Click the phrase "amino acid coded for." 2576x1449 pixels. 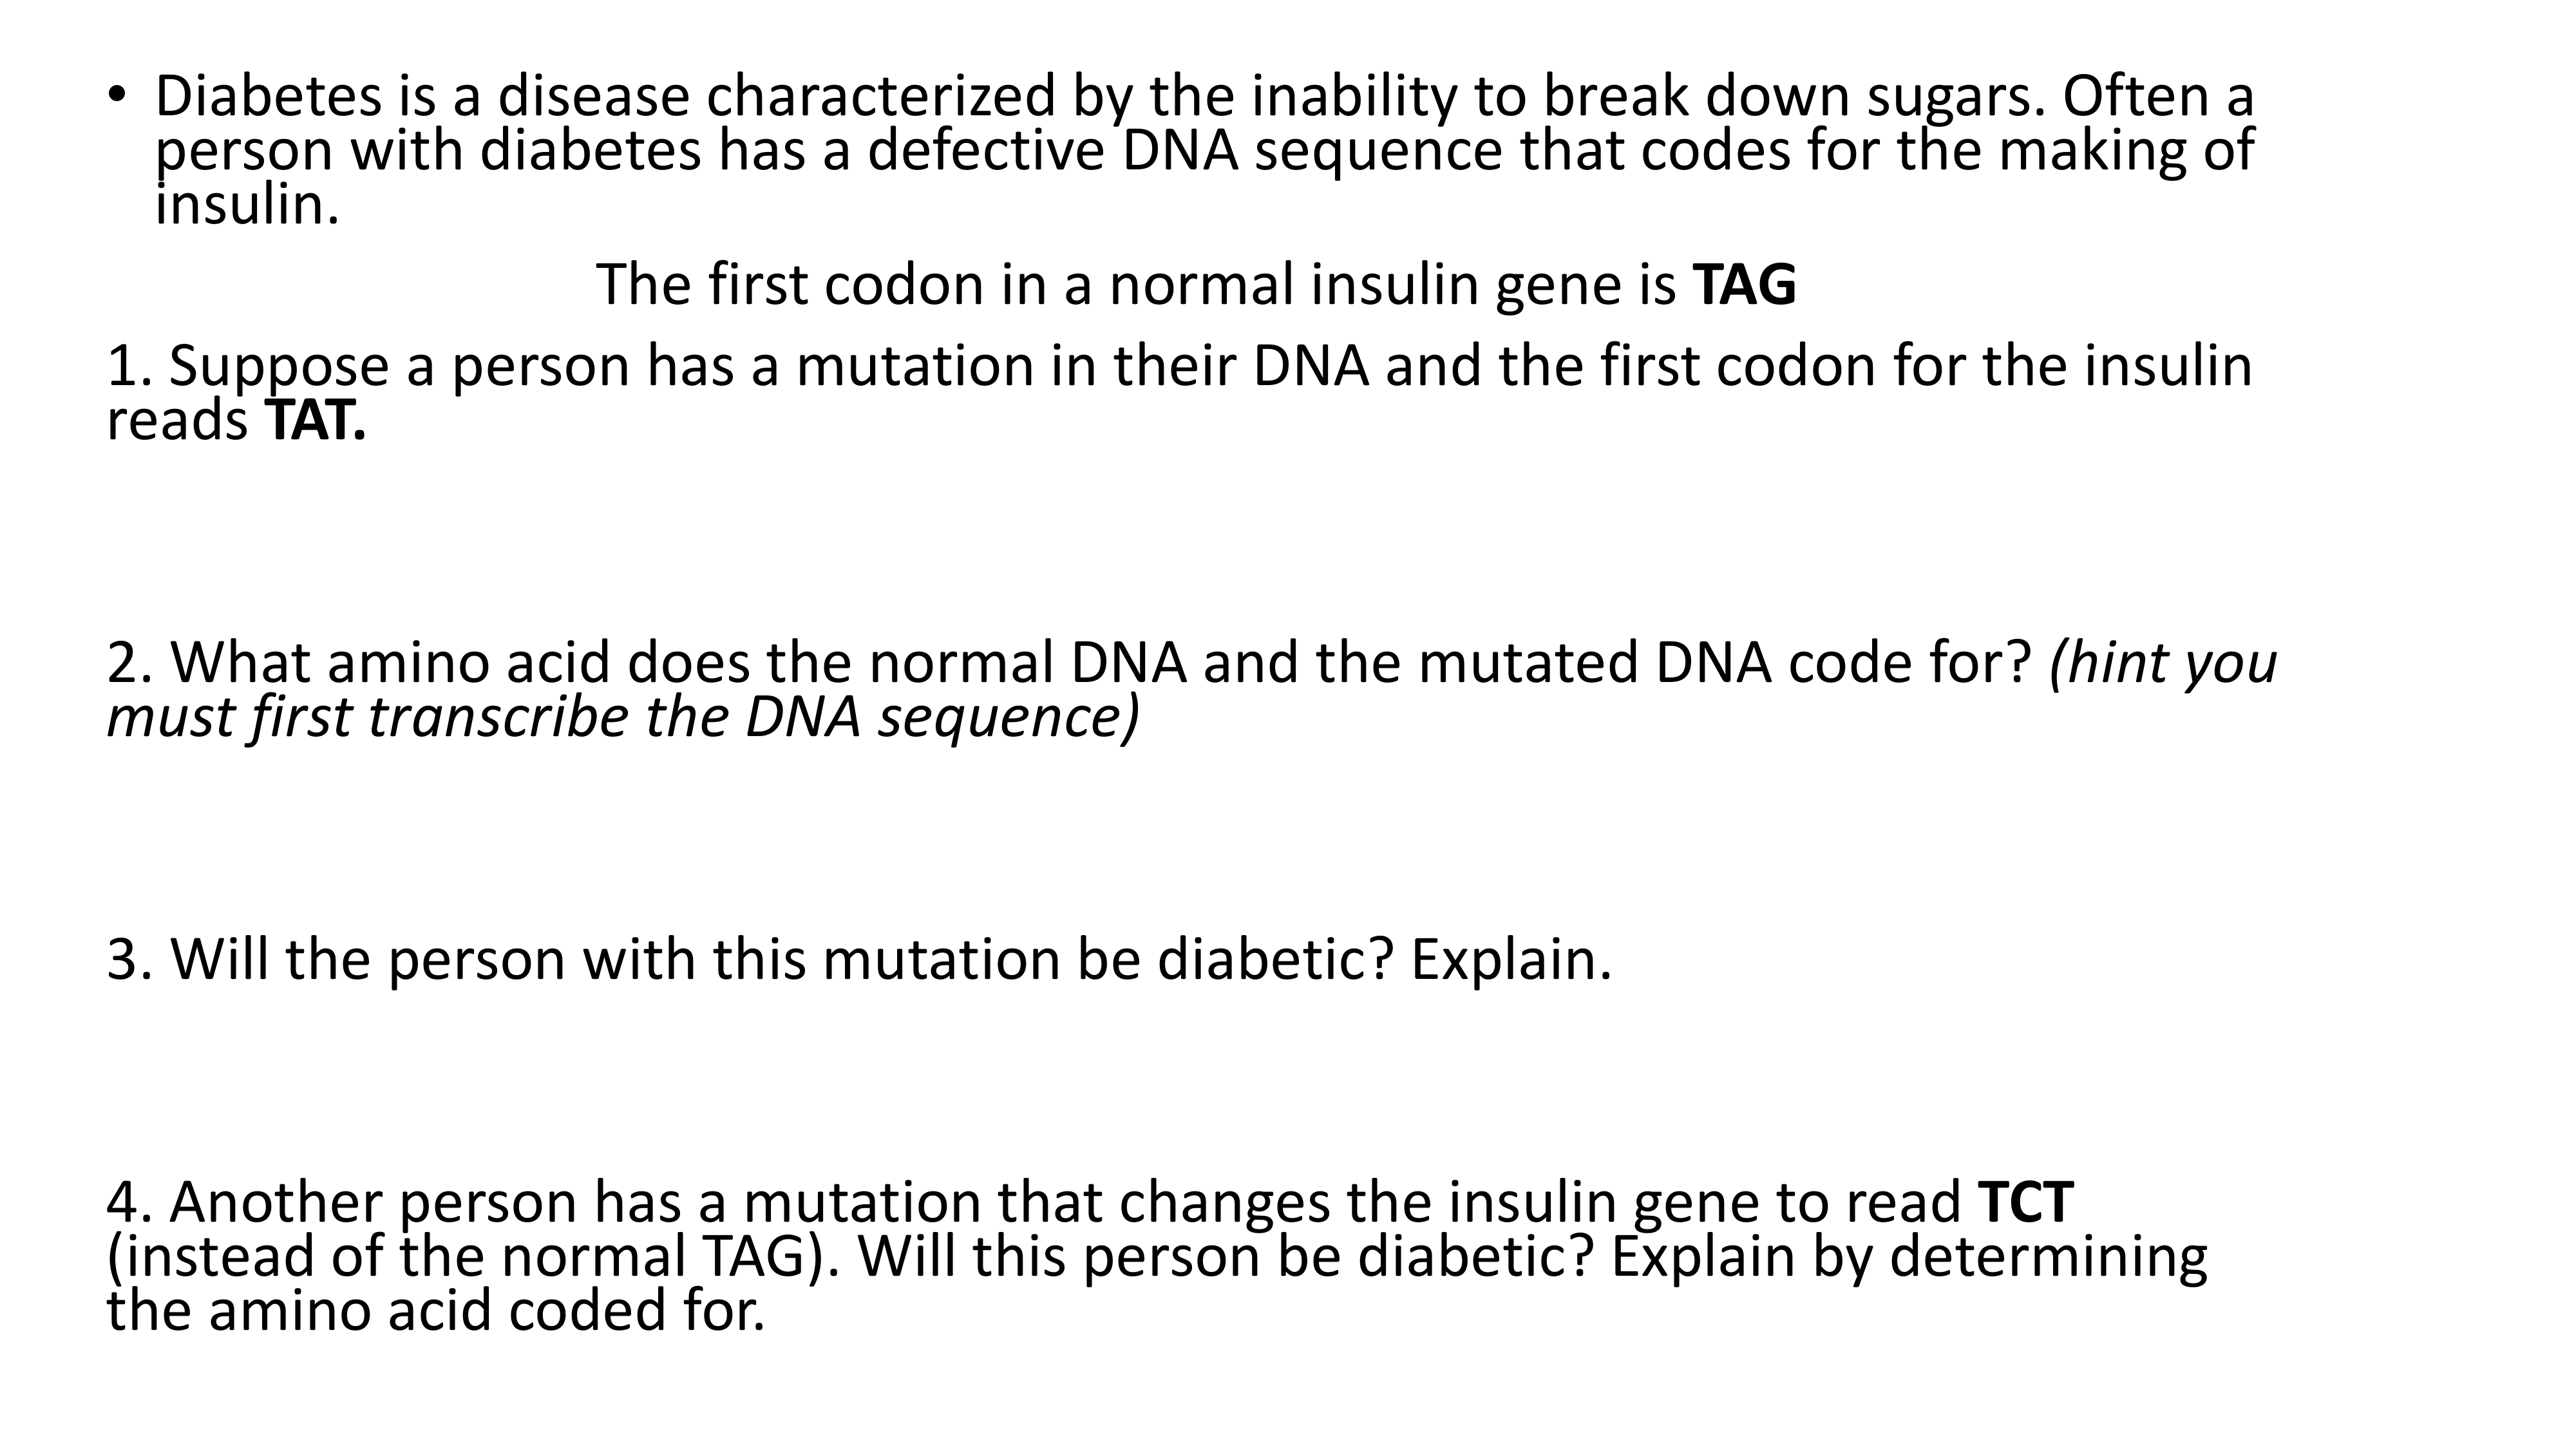pos(486,1311)
